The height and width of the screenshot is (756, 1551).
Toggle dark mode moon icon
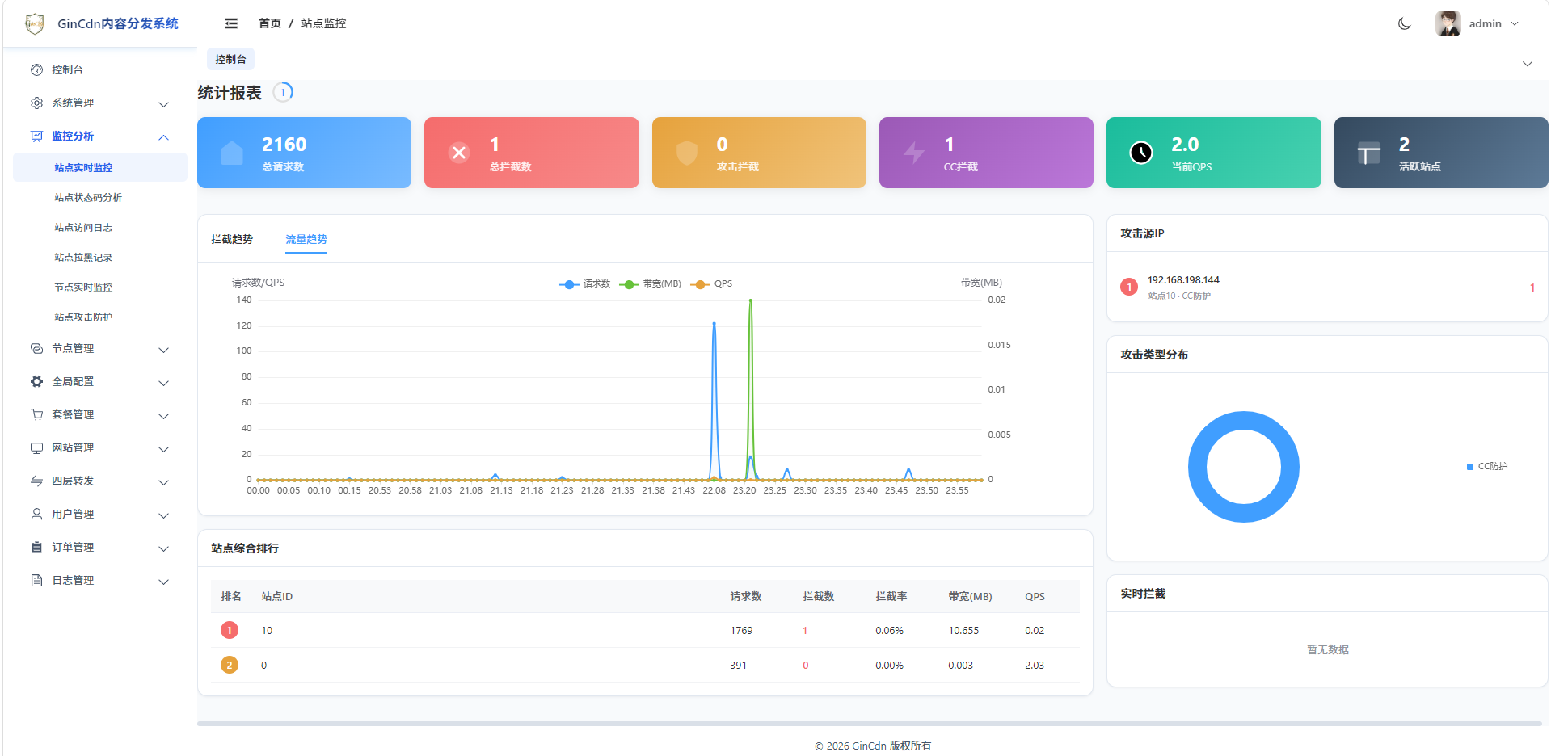1405,23
